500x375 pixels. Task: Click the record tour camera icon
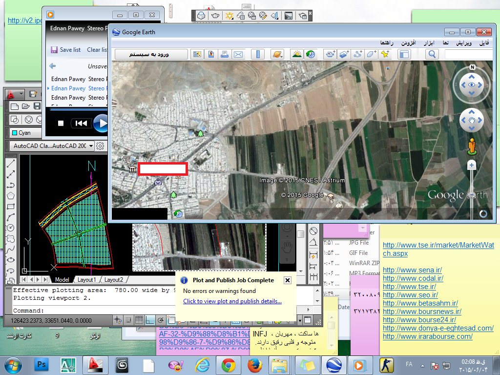click(x=330, y=54)
